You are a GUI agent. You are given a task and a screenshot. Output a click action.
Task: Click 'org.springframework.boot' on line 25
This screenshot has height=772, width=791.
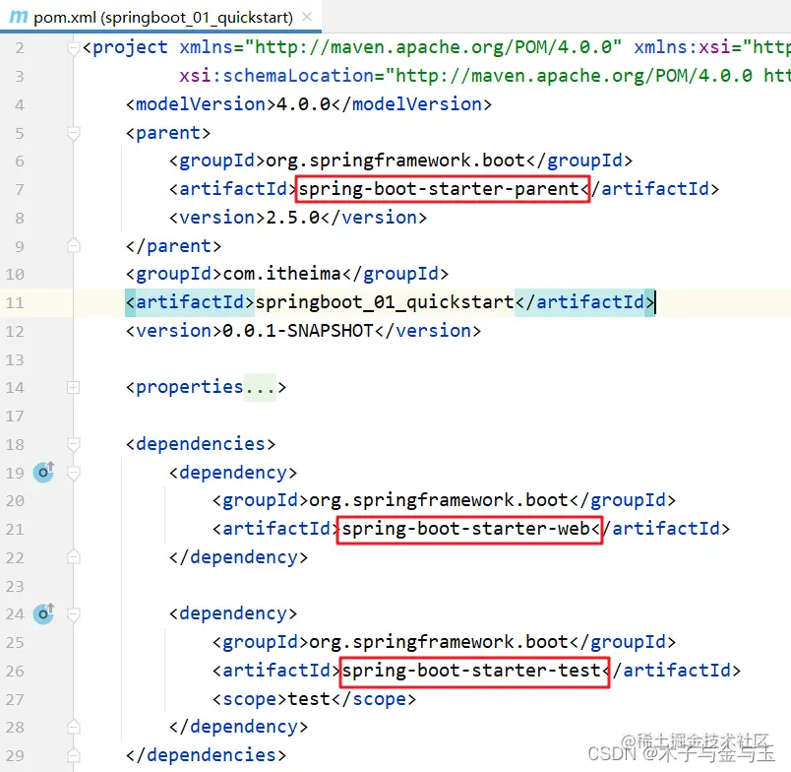pos(439,642)
